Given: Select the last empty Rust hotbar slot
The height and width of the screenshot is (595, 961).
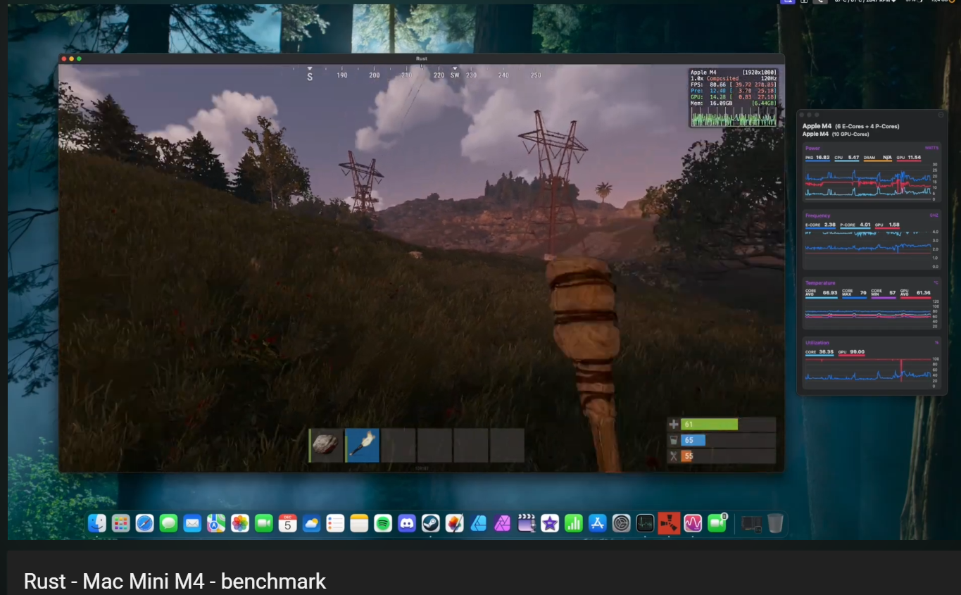Looking at the screenshot, I should (x=507, y=445).
